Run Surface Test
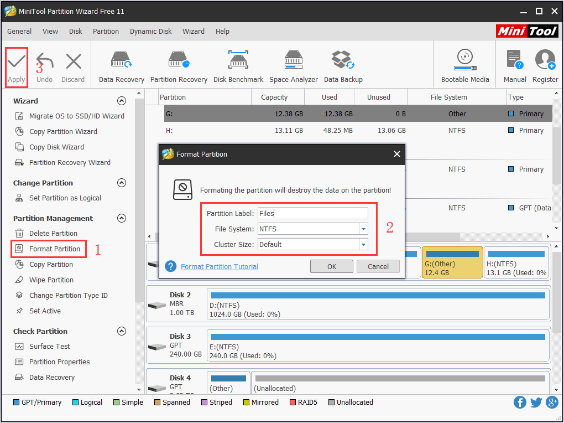The width and height of the screenshot is (564, 423). (42, 346)
